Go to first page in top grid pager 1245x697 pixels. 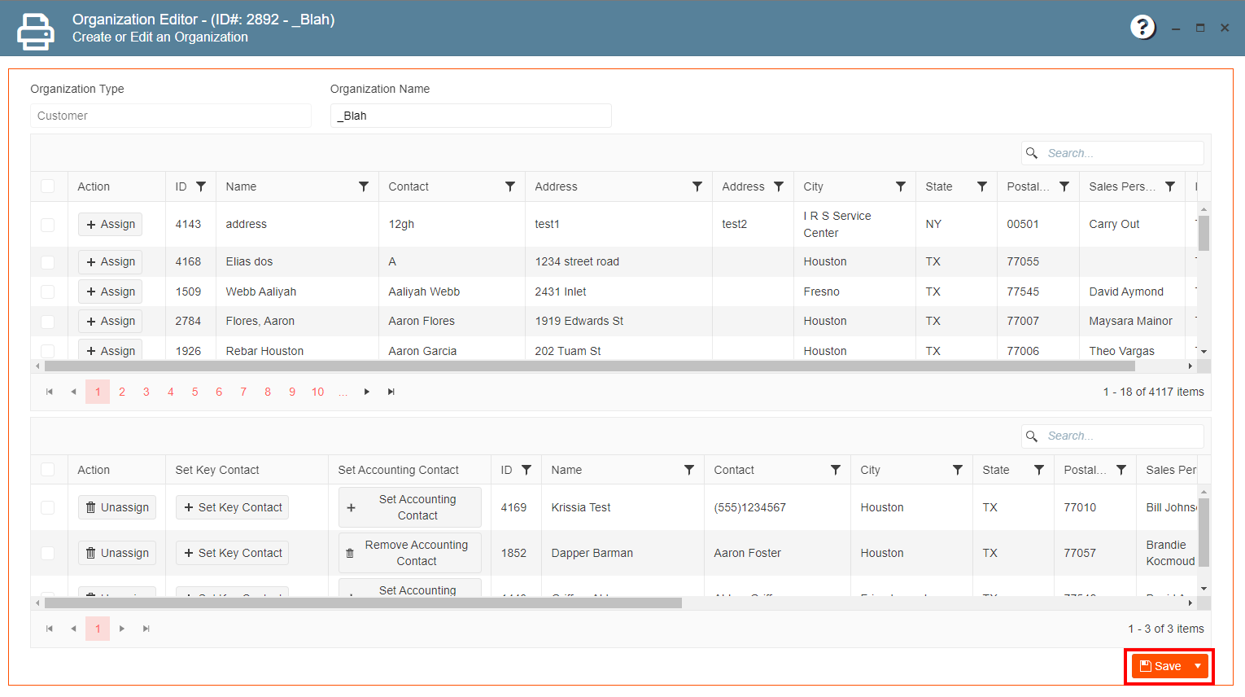tap(50, 392)
